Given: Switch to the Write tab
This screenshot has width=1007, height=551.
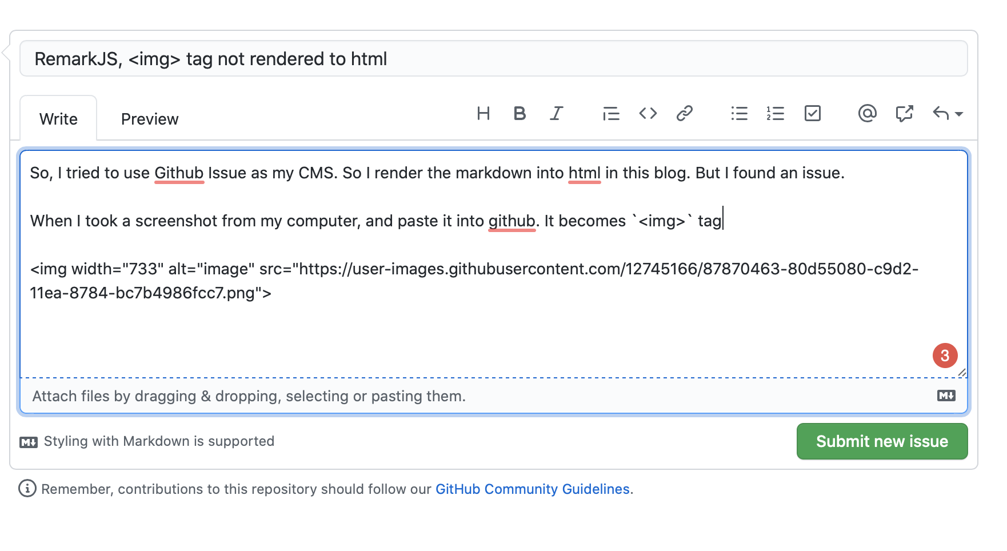Looking at the screenshot, I should pyautogui.click(x=58, y=118).
